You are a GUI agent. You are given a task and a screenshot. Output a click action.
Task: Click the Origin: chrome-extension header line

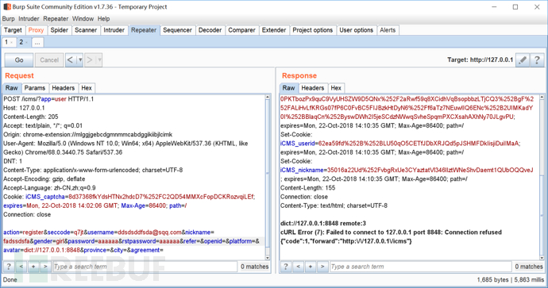click(87, 135)
